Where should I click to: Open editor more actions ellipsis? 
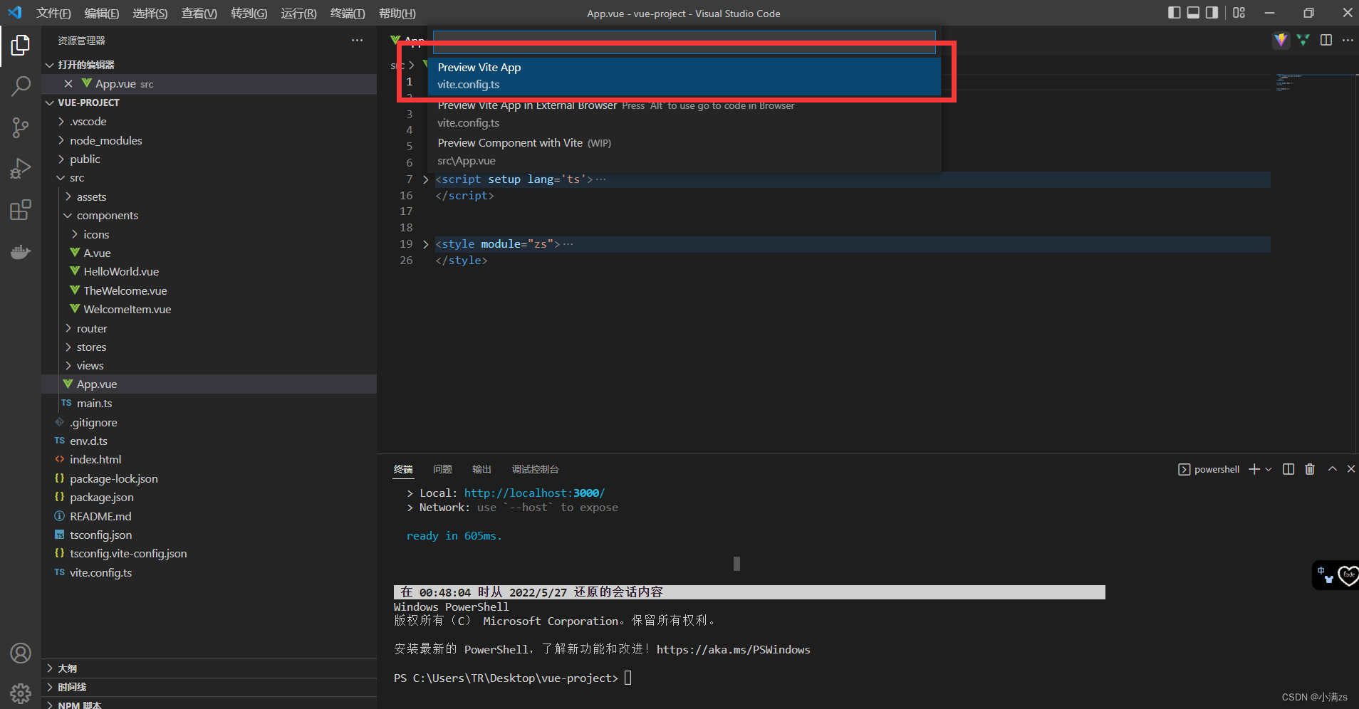(x=1348, y=40)
